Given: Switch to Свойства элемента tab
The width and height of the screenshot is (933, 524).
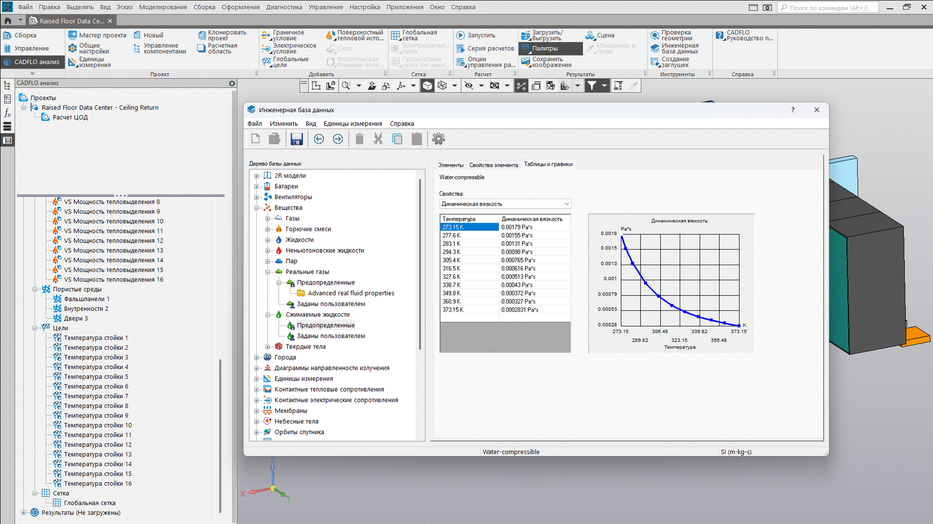Looking at the screenshot, I should coord(493,165).
